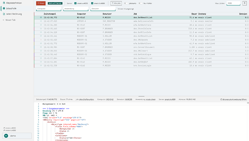
Task: Click the 'select Rechnung' document icon
Action: pyautogui.click(x=4, y=14)
